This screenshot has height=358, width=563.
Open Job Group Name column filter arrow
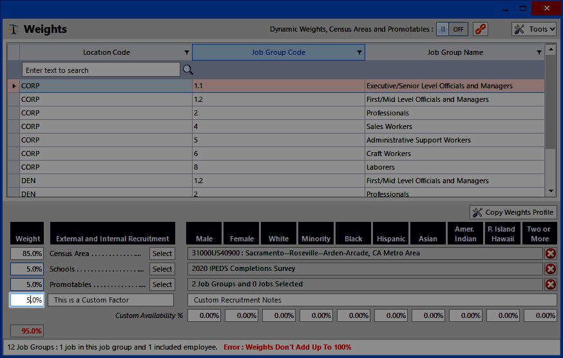(539, 53)
